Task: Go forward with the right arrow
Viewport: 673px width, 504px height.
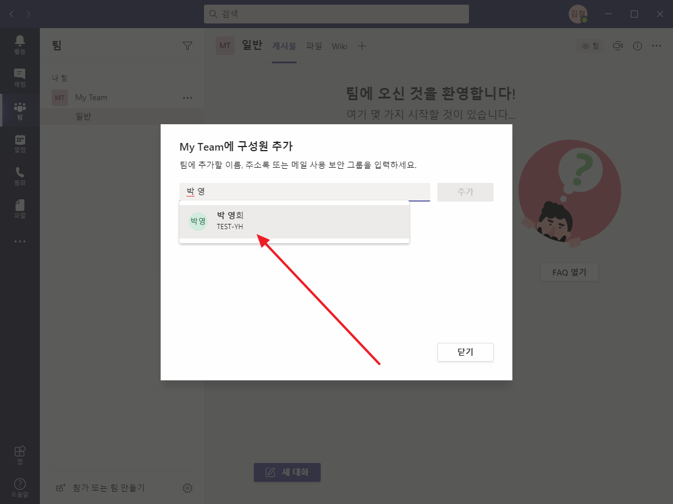Action: point(28,14)
